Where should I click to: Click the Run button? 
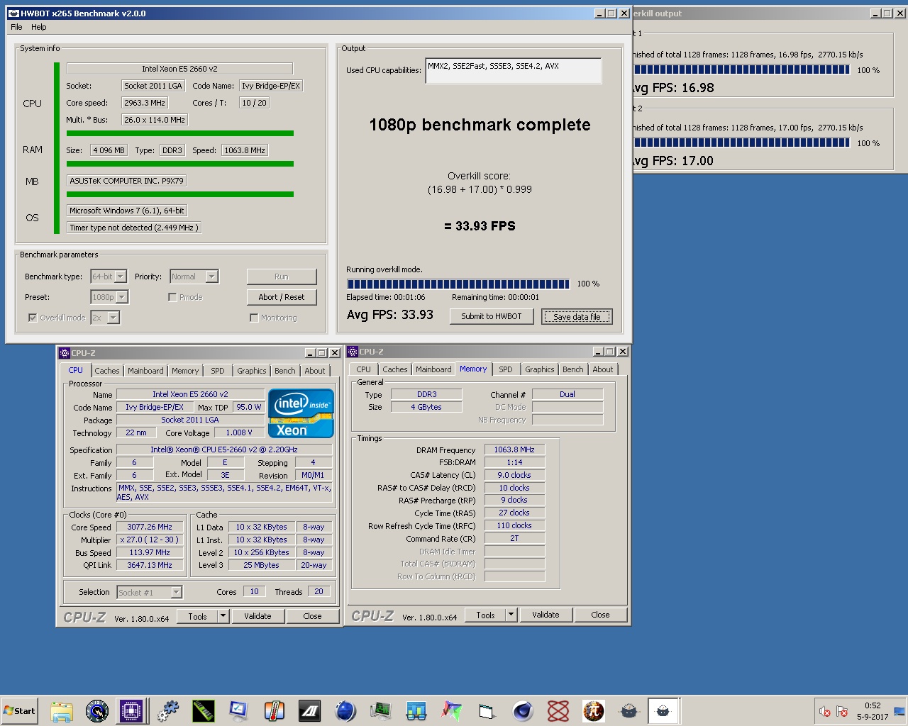[282, 277]
